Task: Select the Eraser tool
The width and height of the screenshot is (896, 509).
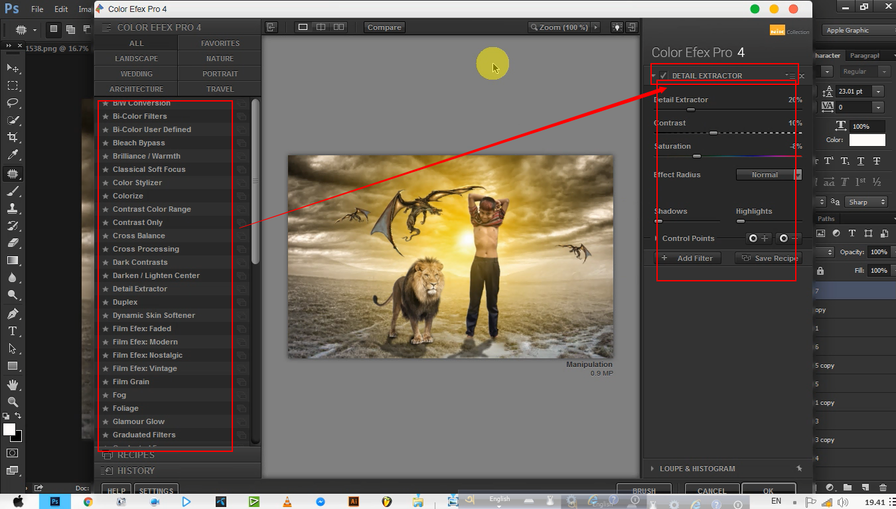Action: (13, 243)
